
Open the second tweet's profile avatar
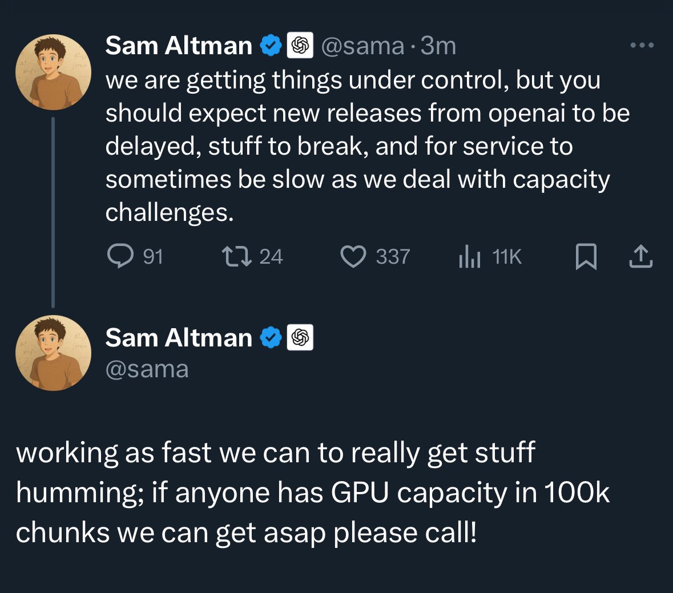pyautogui.click(x=53, y=353)
